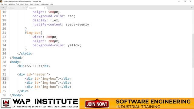This screenshot has height=109, width=194.
Task: Open the Project menu
Action: (x=37, y=4)
